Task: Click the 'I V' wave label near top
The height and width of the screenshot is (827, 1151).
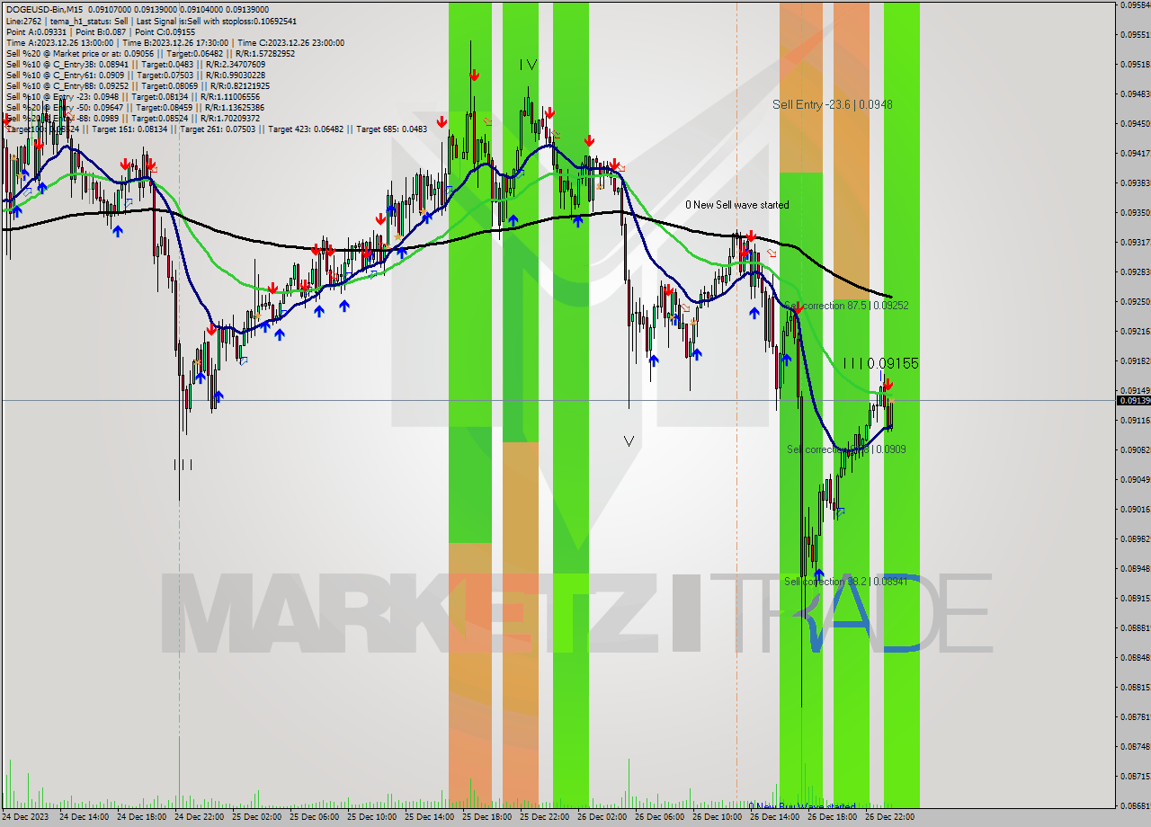Action: click(528, 65)
